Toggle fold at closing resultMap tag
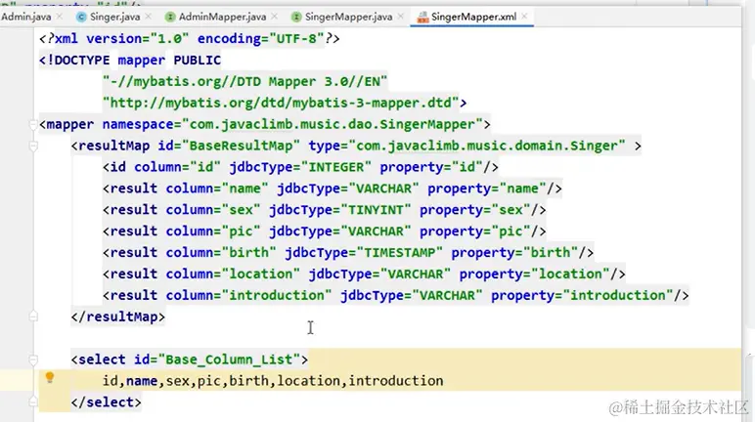 click(x=33, y=316)
